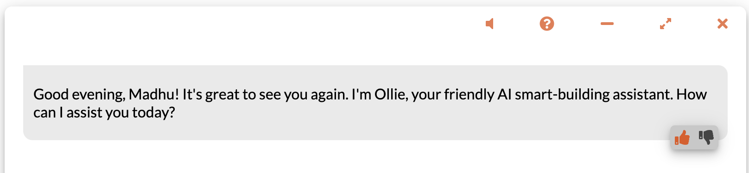This screenshot has width=749, height=173.
Task: Click Ollie's greeting message bubble
Action: point(375,103)
